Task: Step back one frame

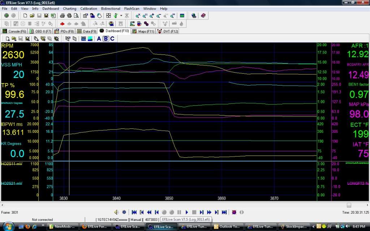Action: (x=157, y=212)
